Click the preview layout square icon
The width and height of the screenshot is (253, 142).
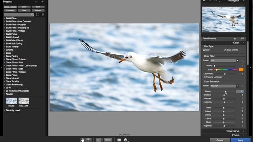[98, 140]
